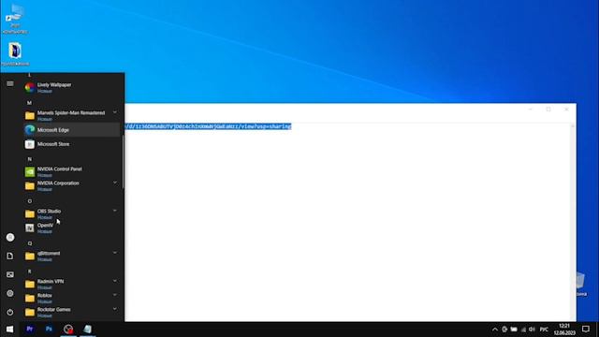Screen dimensions: 599x337
Task: Open the second desktop shortcut icon
Action: pos(15,54)
